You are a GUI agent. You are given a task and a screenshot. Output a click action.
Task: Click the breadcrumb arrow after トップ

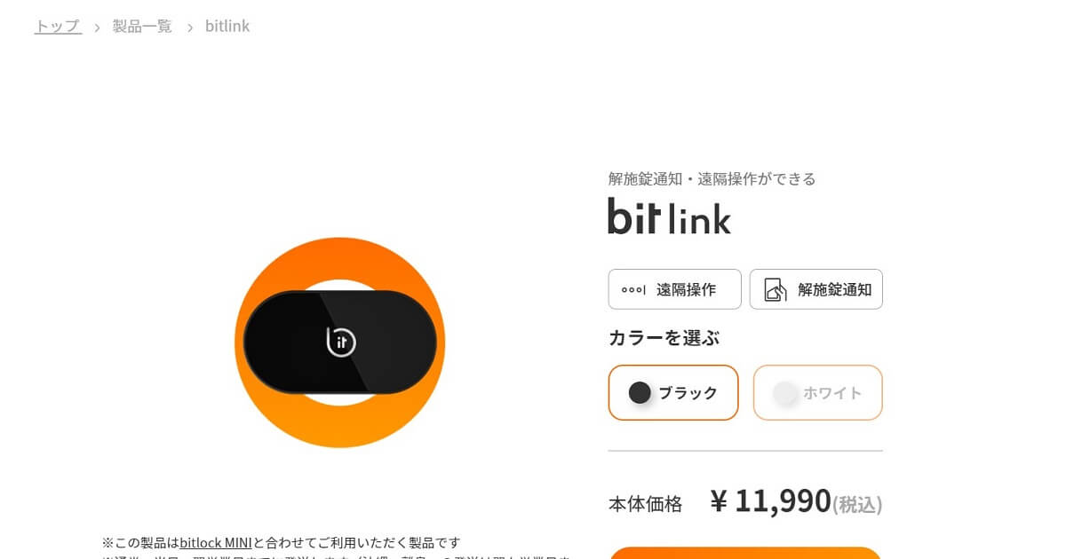coord(96,26)
